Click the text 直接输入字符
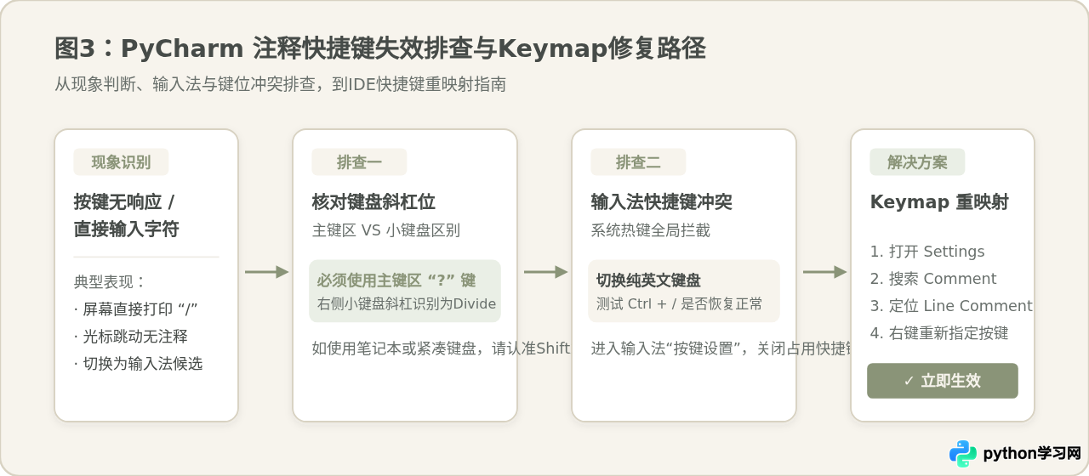The width and height of the screenshot is (1089, 476). click(x=126, y=229)
